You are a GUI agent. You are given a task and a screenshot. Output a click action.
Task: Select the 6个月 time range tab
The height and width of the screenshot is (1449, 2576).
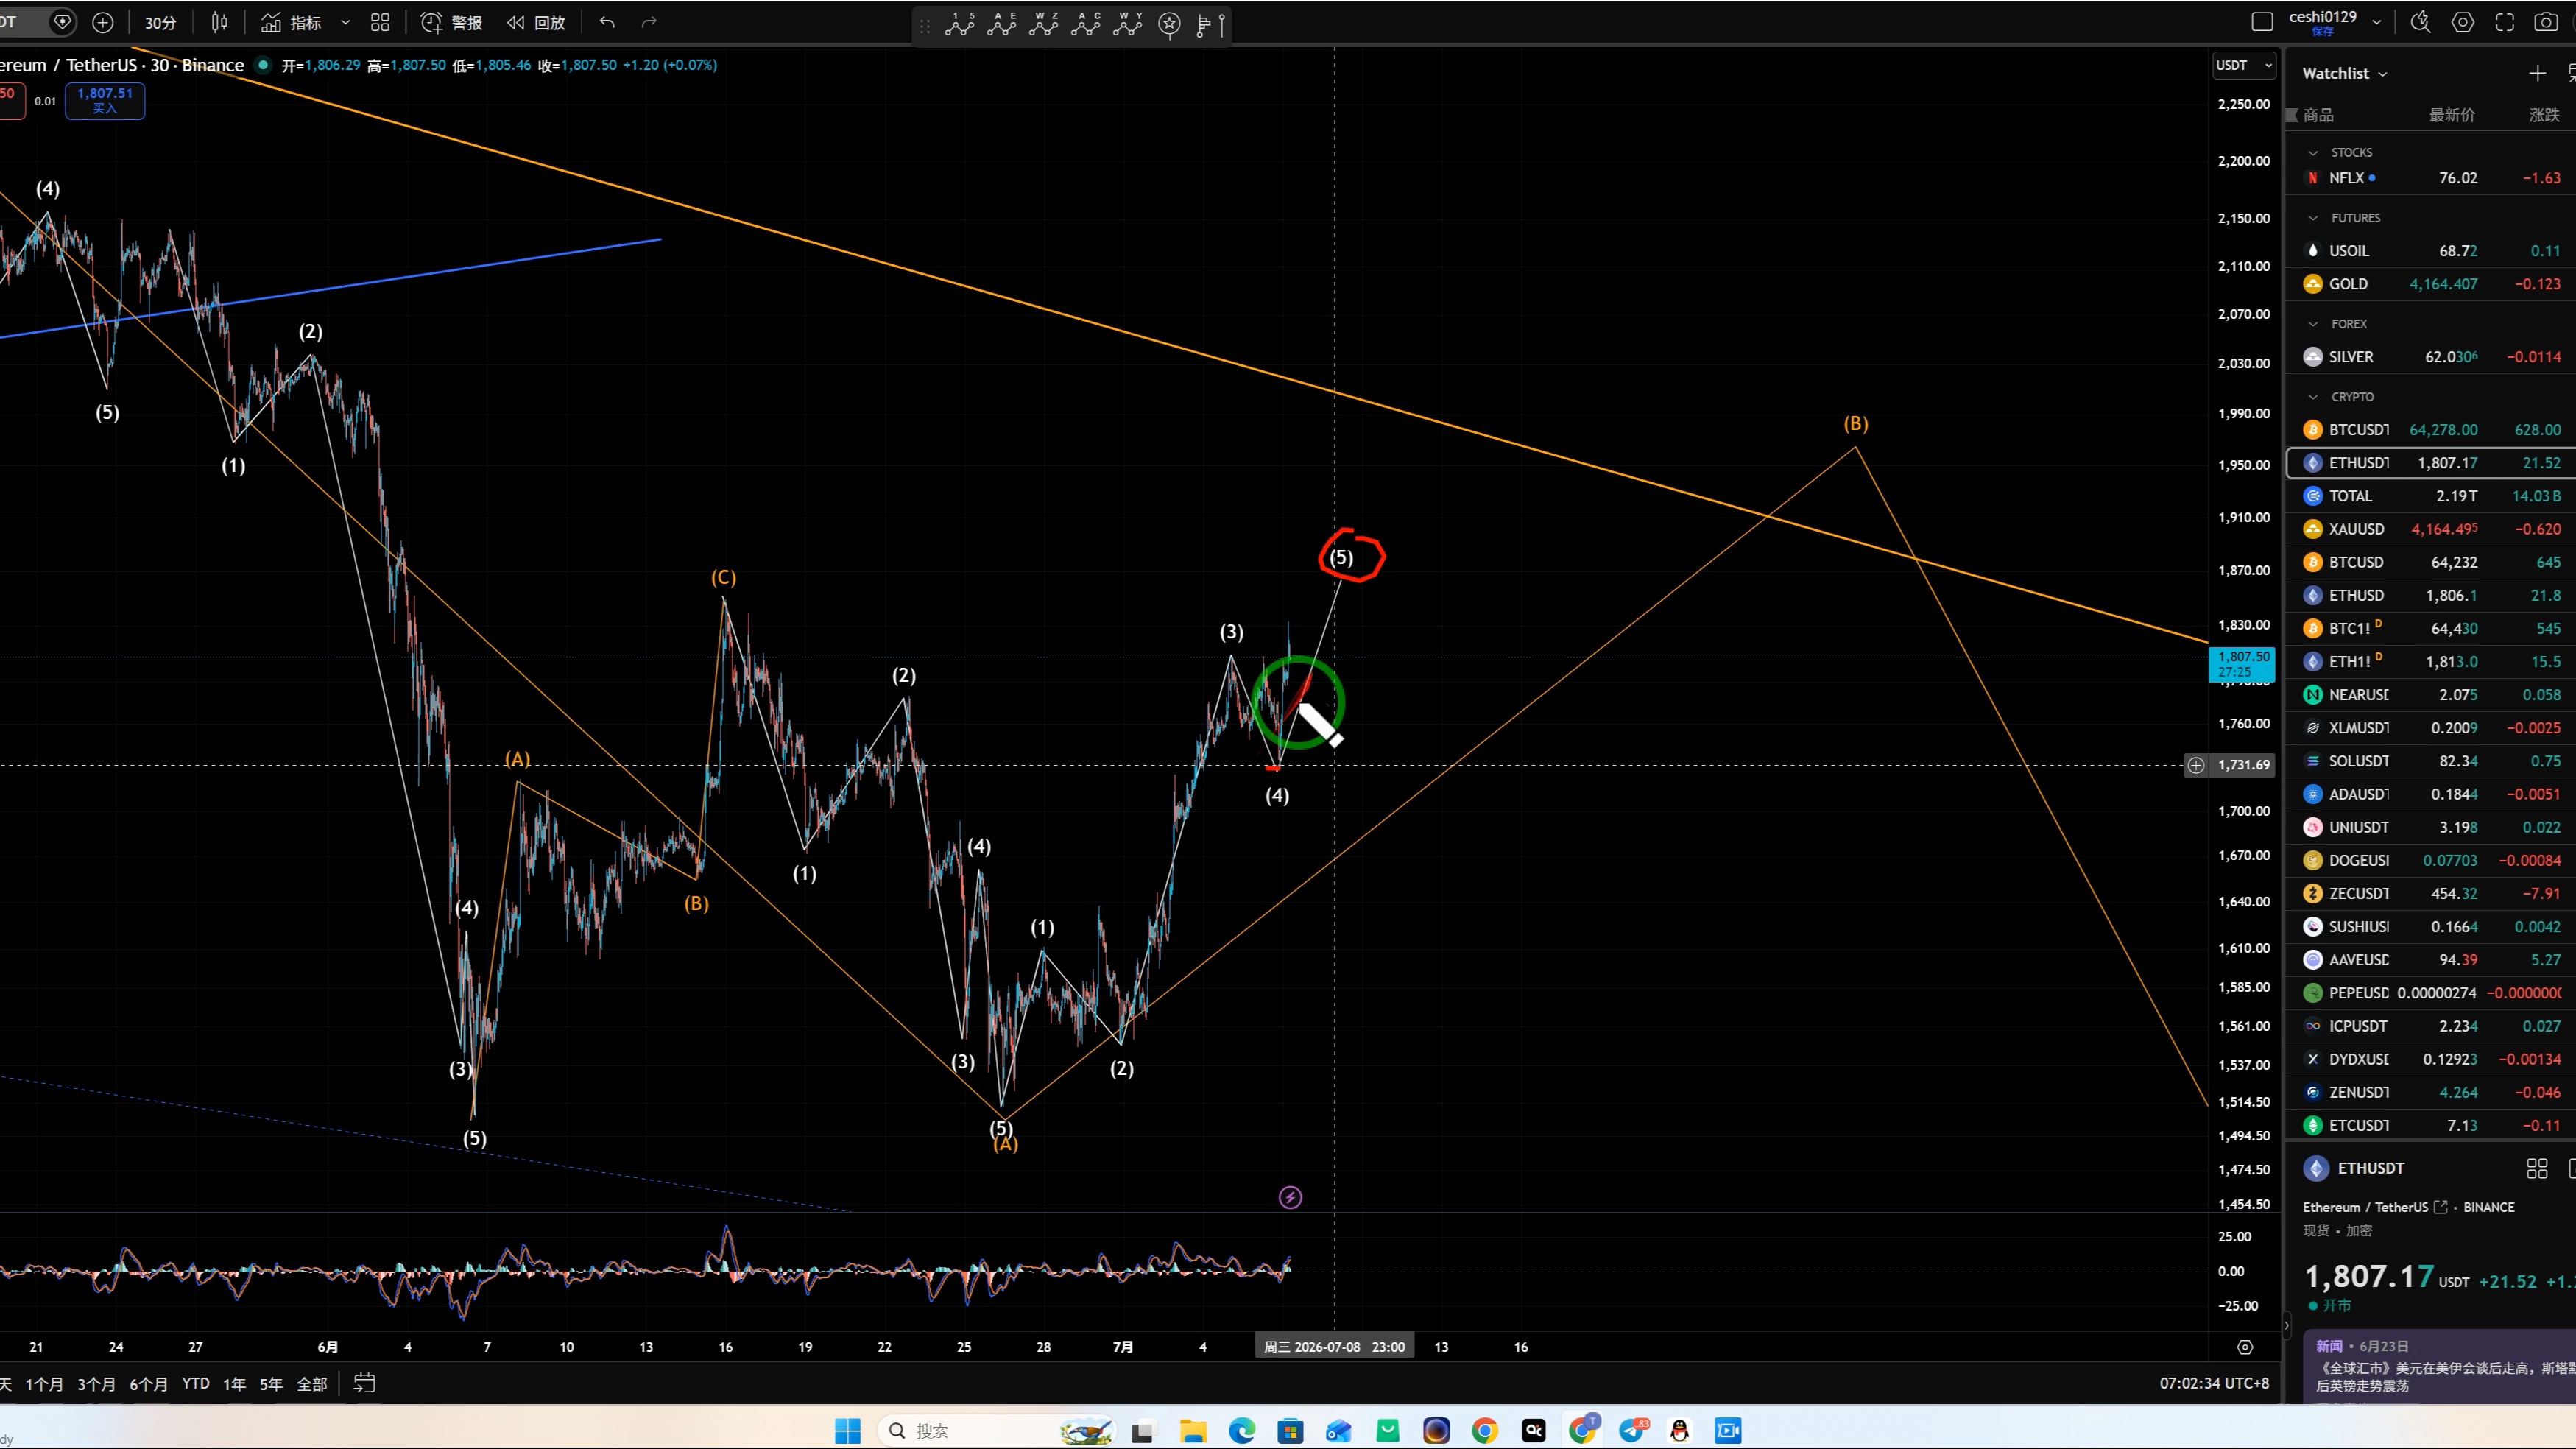tap(149, 1383)
